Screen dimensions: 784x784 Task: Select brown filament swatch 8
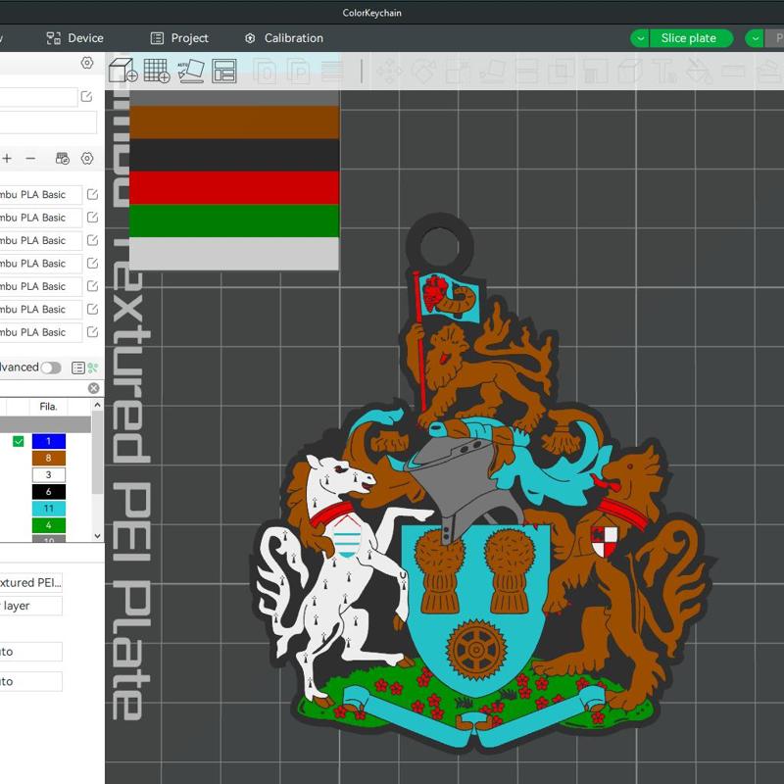(48, 458)
